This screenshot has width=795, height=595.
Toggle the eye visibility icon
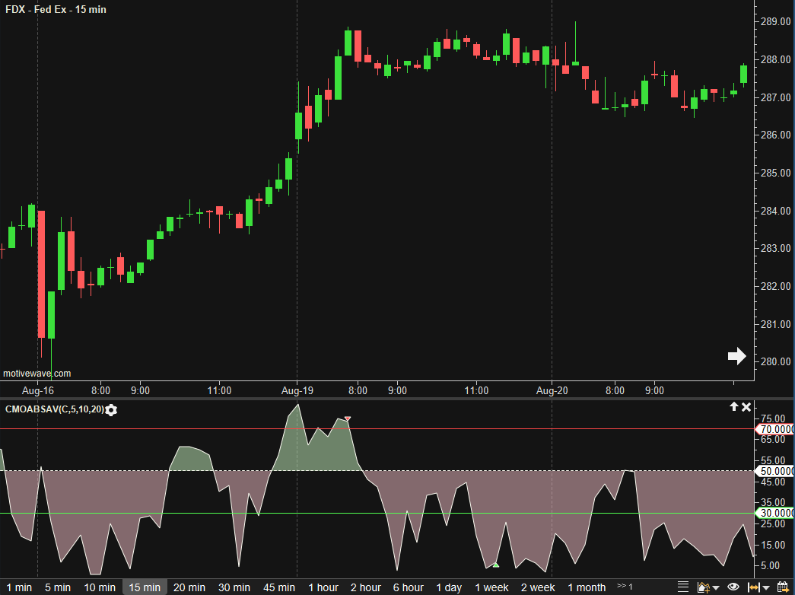(733, 587)
